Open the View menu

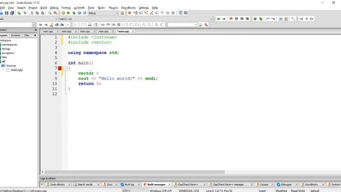(11, 7)
